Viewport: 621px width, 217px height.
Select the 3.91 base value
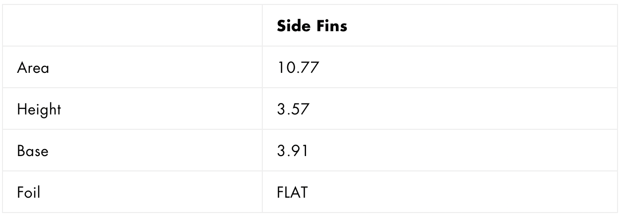pyautogui.click(x=293, y=151)
